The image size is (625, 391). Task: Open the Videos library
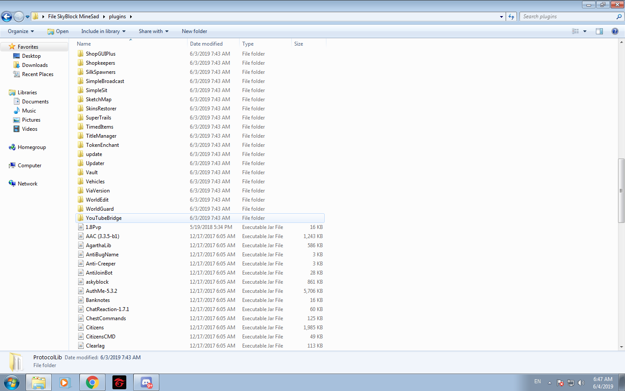[30, 129]
